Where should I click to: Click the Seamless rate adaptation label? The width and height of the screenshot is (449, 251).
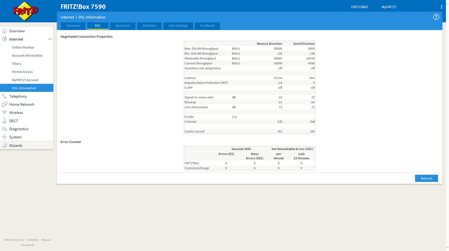203,68
